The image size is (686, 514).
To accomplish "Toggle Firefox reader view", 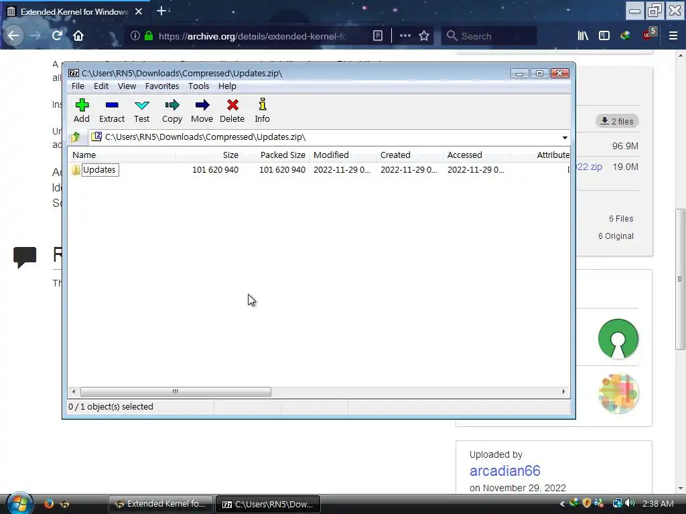I will [378, 36].
